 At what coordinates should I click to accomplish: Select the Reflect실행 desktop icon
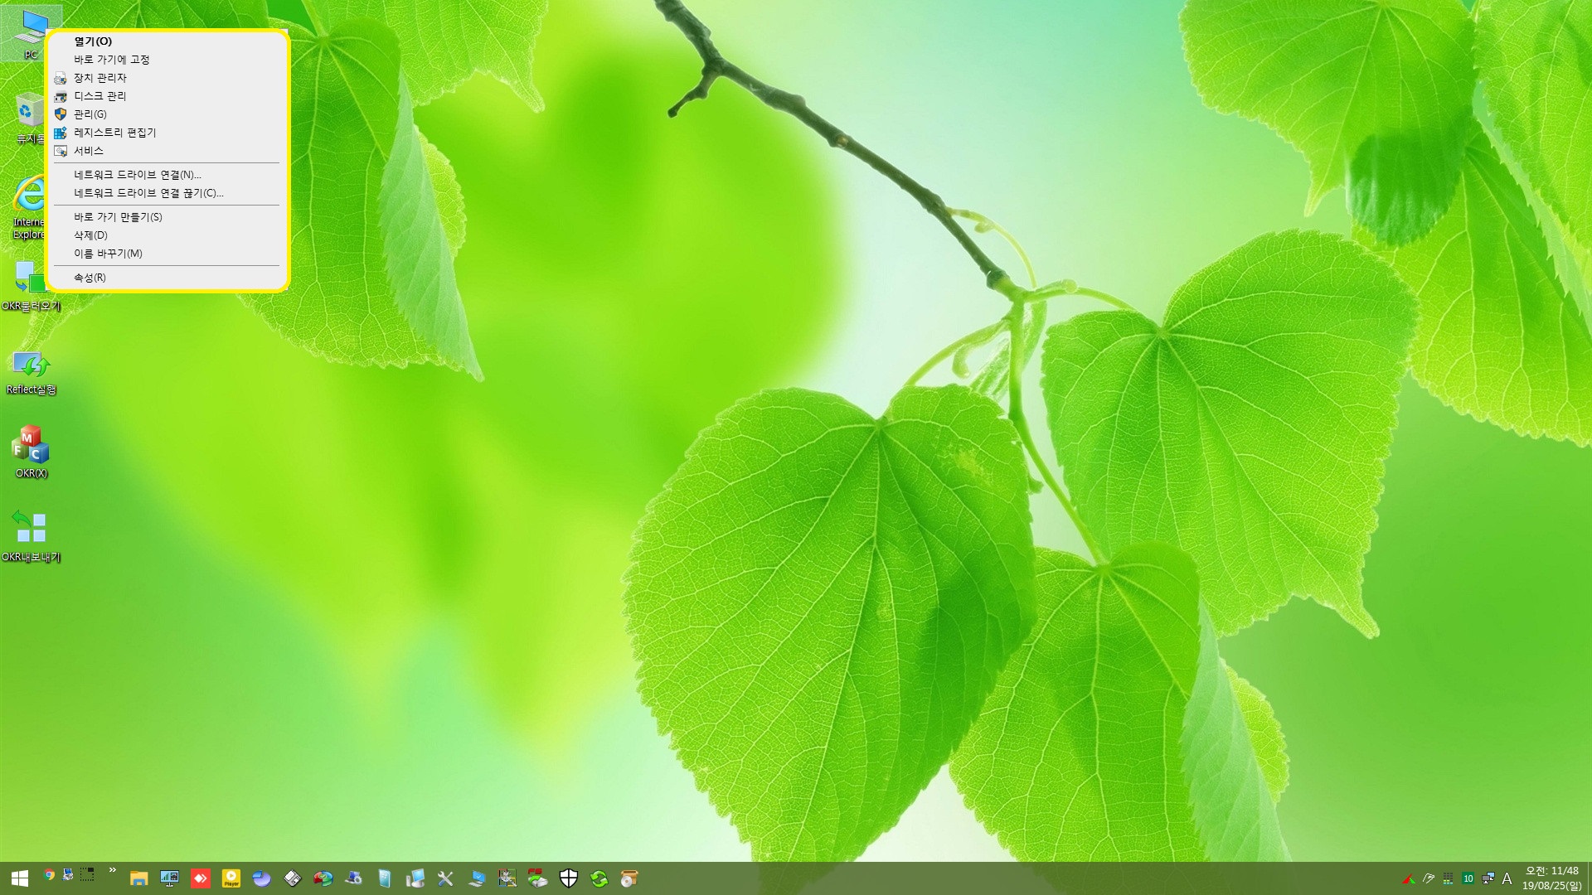tap(31, 371)
